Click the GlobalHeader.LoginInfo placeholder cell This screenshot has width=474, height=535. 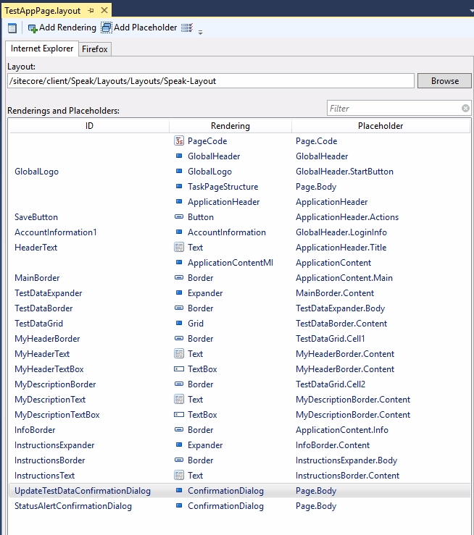(341, 232)
